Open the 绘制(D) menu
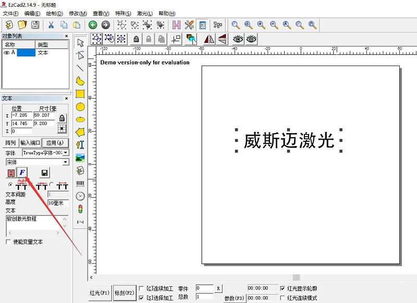This screenshot has width=417, height=303. point(54,13)
